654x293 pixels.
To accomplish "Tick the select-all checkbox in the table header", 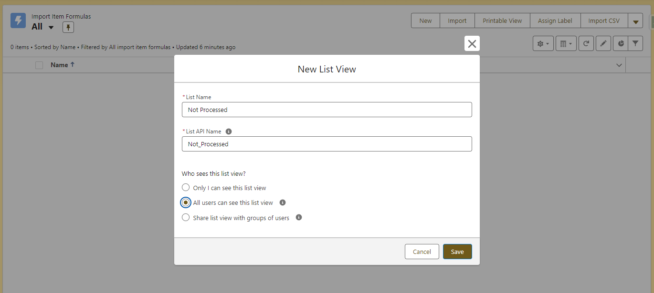I will tap(39, 65).
